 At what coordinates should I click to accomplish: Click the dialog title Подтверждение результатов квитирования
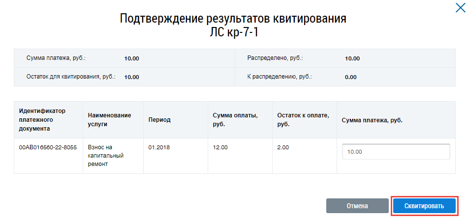pyautogui.click(x=234, y=19)
